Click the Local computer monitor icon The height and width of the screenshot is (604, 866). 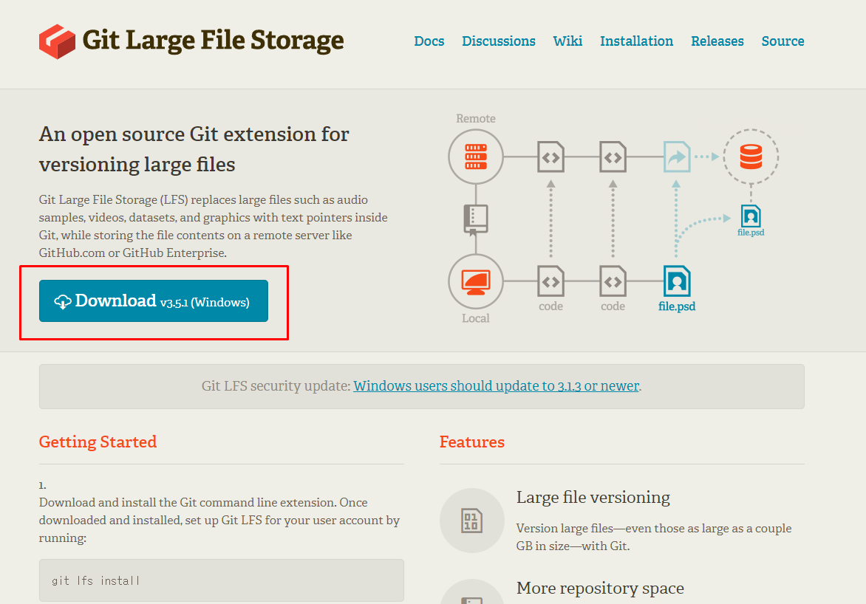[476, 281]
